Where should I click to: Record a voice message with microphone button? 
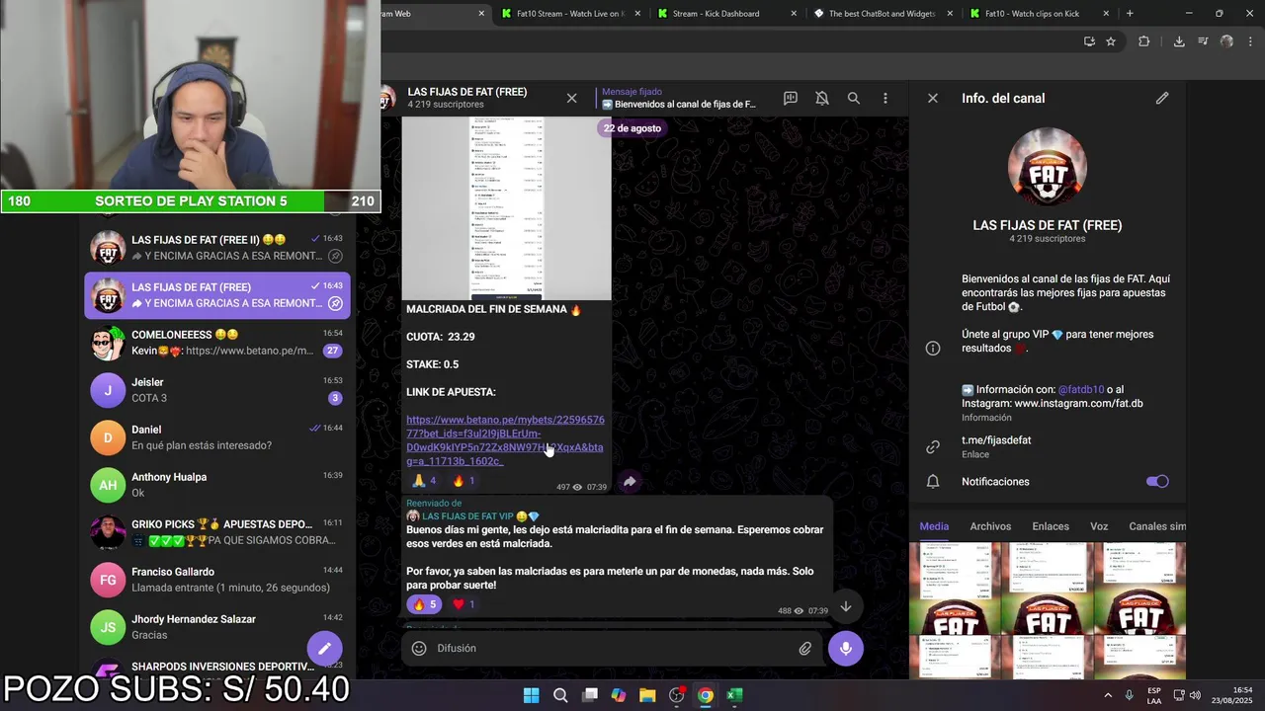click(846, 649)
